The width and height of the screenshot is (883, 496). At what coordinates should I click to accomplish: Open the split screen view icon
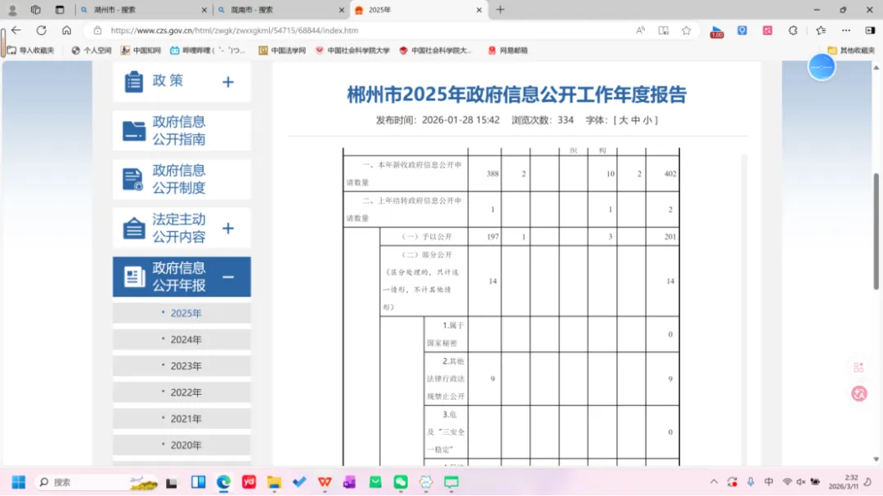(663, 30)
